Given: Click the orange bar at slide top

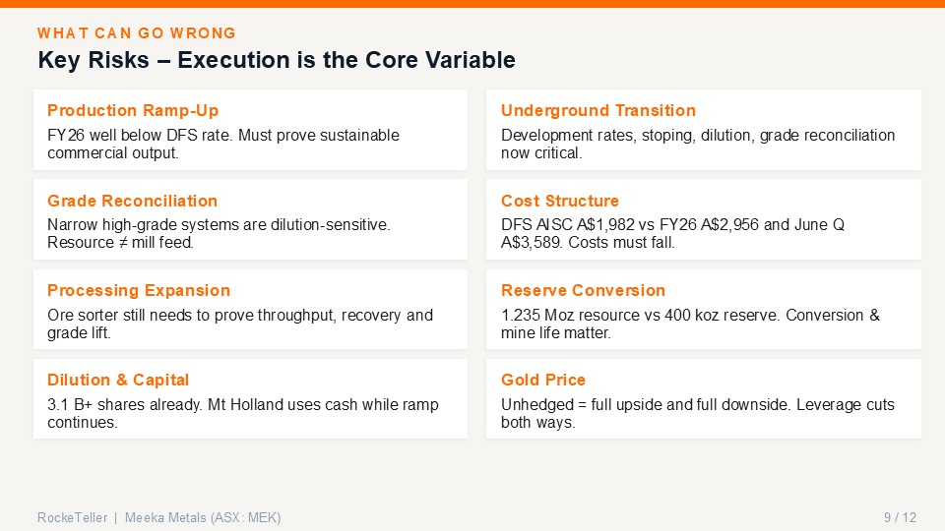Looking at the screenshot, I should [x=472, y=4].
